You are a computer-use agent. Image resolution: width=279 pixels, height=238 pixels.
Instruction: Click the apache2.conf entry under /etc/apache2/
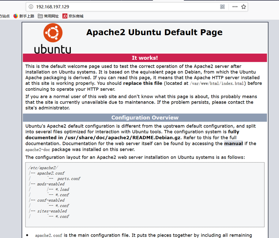51,173
